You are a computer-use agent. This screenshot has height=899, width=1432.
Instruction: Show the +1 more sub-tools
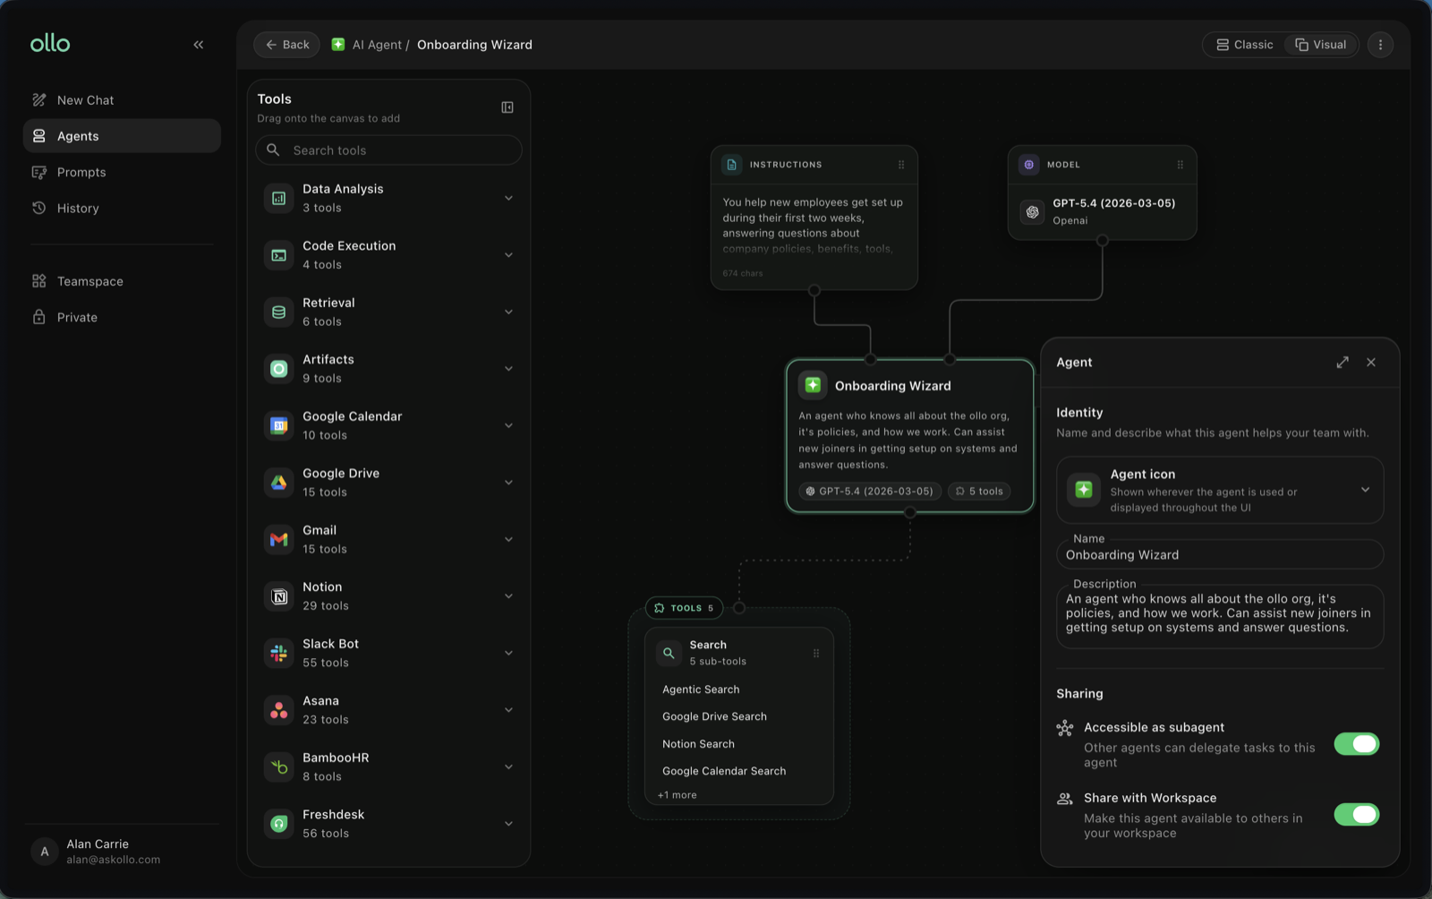coord(678,795)
